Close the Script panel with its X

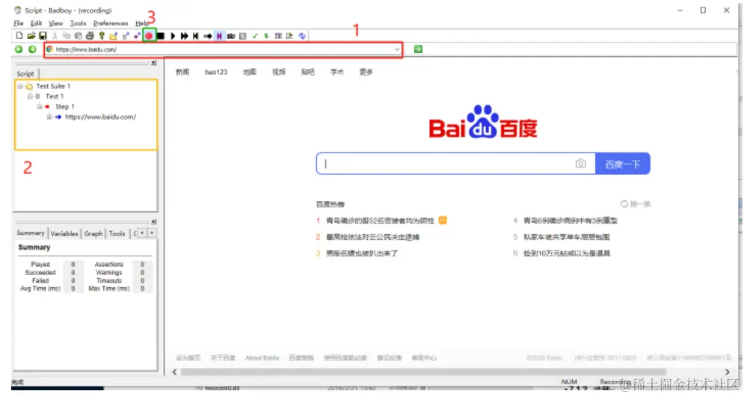(x=154, y=63)
